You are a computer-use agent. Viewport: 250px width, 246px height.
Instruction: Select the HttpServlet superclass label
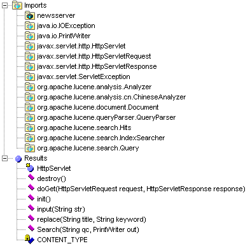click(x=54, y=168)
